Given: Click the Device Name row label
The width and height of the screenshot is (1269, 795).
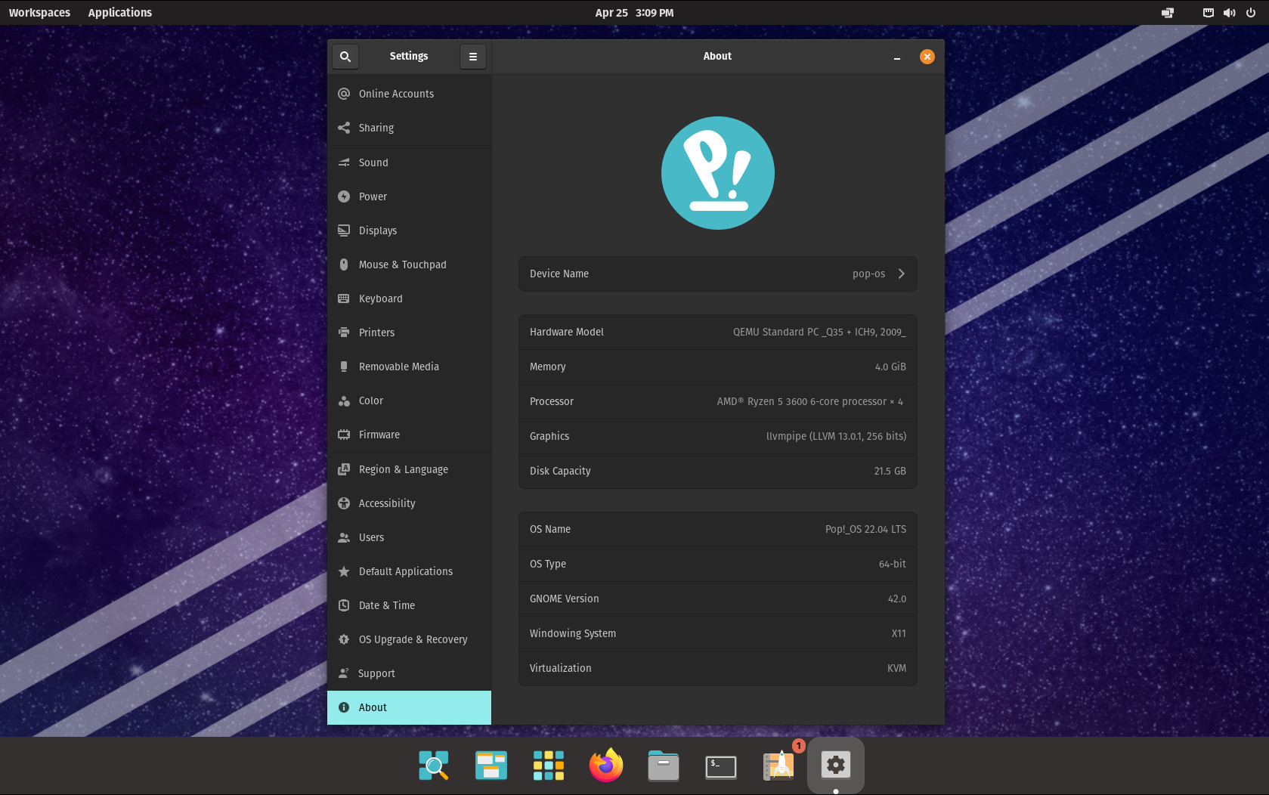Looking at the screenshot, I should [x=559, y=274].
